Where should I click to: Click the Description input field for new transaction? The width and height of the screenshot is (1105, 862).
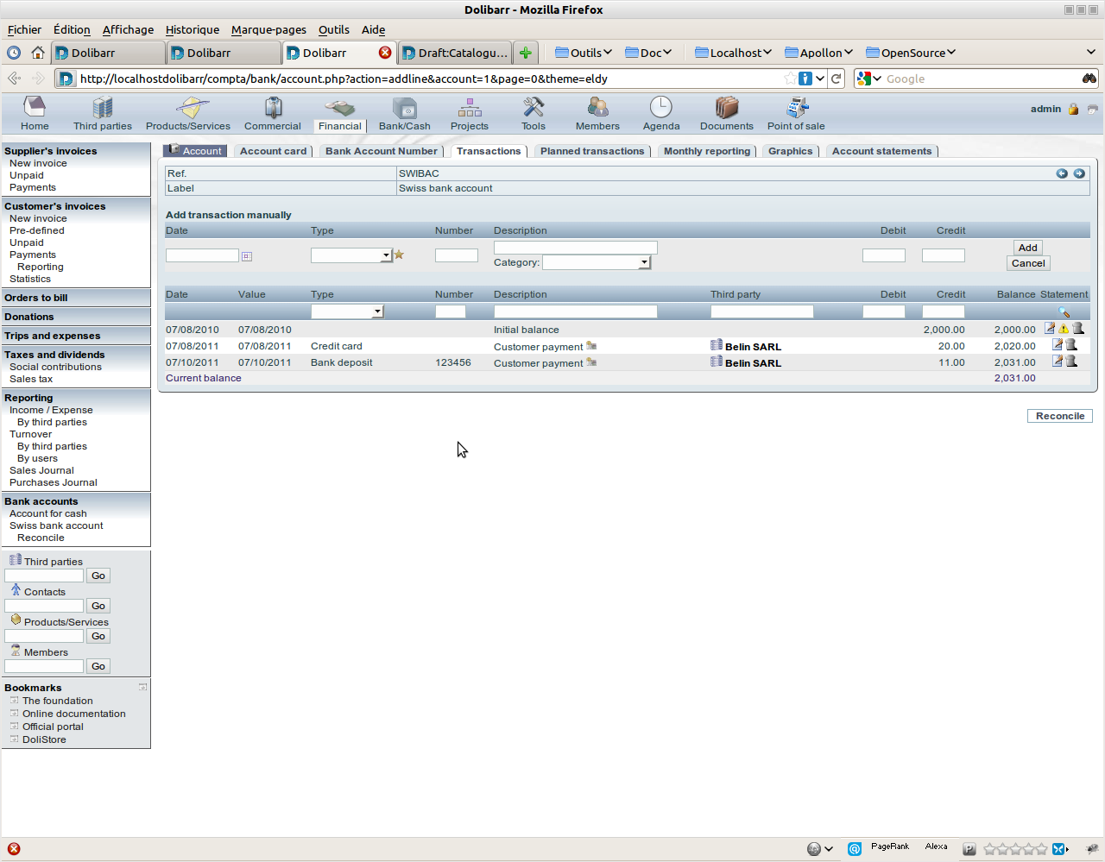click(x=576, y=248)
